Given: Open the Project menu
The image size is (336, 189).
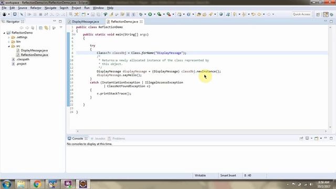Looking at the screenshot, I should point(76,8).
